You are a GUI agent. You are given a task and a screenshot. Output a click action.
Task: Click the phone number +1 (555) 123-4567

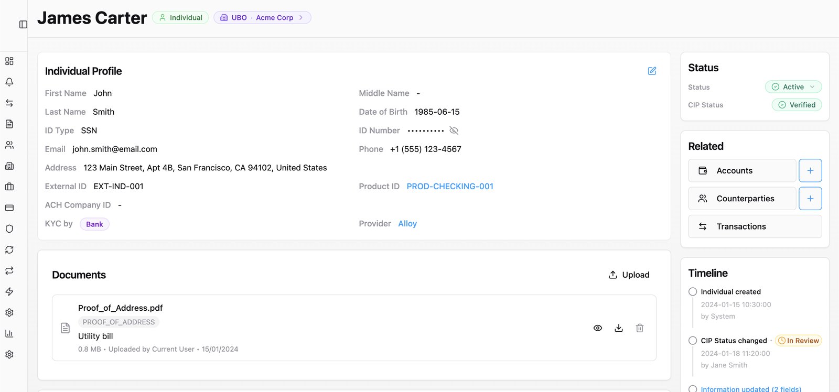426,149
